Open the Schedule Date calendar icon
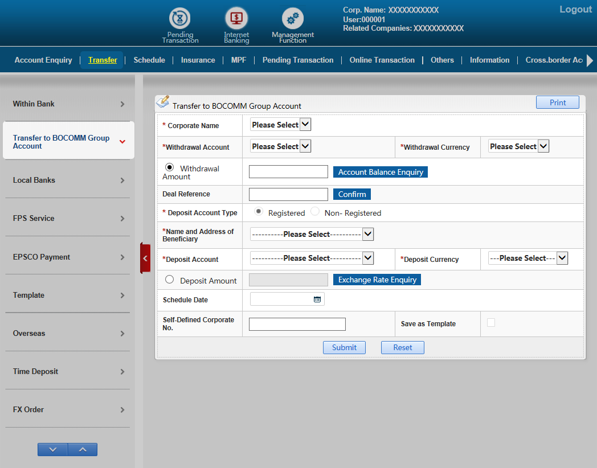Screen dimensions: 597x468 [x=317, y=299]
